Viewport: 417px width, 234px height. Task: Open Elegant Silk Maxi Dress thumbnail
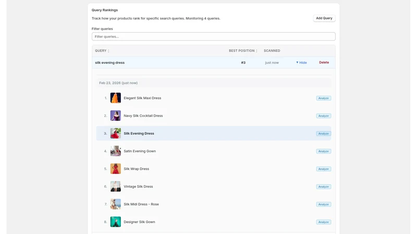[115, 98]
